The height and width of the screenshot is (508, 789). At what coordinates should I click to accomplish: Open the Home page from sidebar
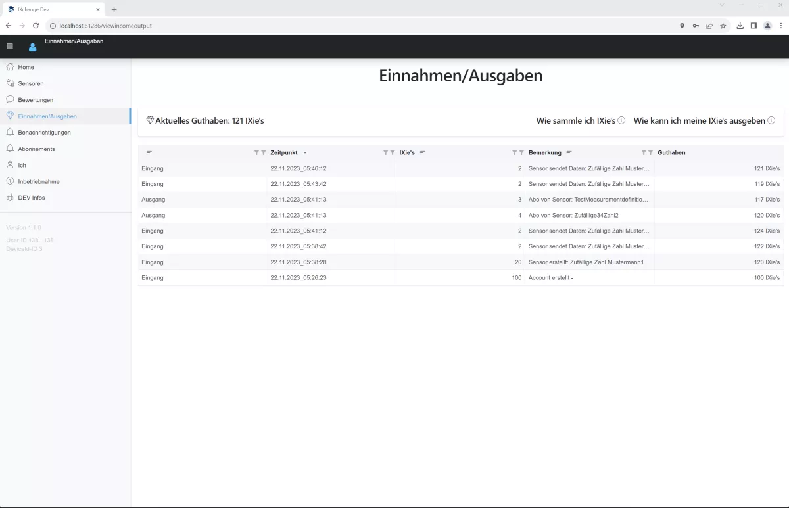coord(26,67)
